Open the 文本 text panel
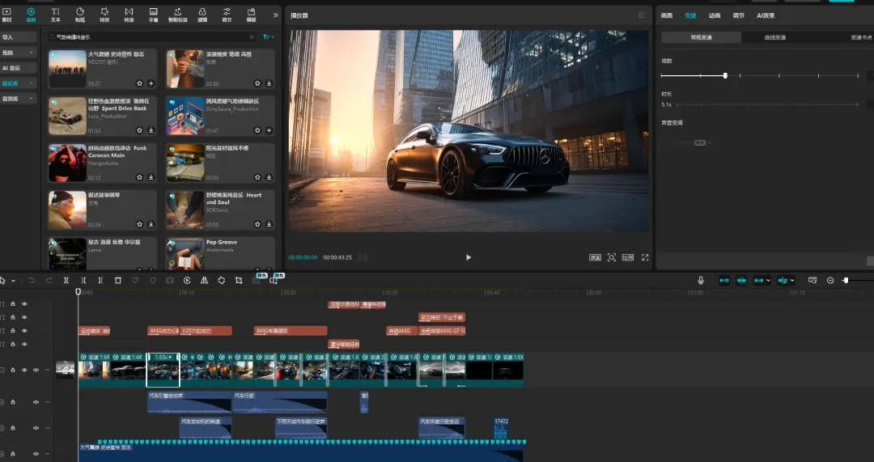The width and height of the screenshot is (874, 462). tap(56, 15)
